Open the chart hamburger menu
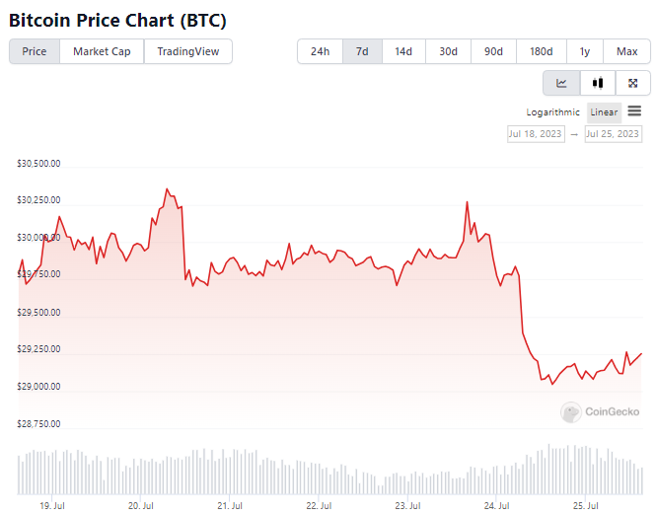This screenshot has height=515, width=656. coord(634,110)
